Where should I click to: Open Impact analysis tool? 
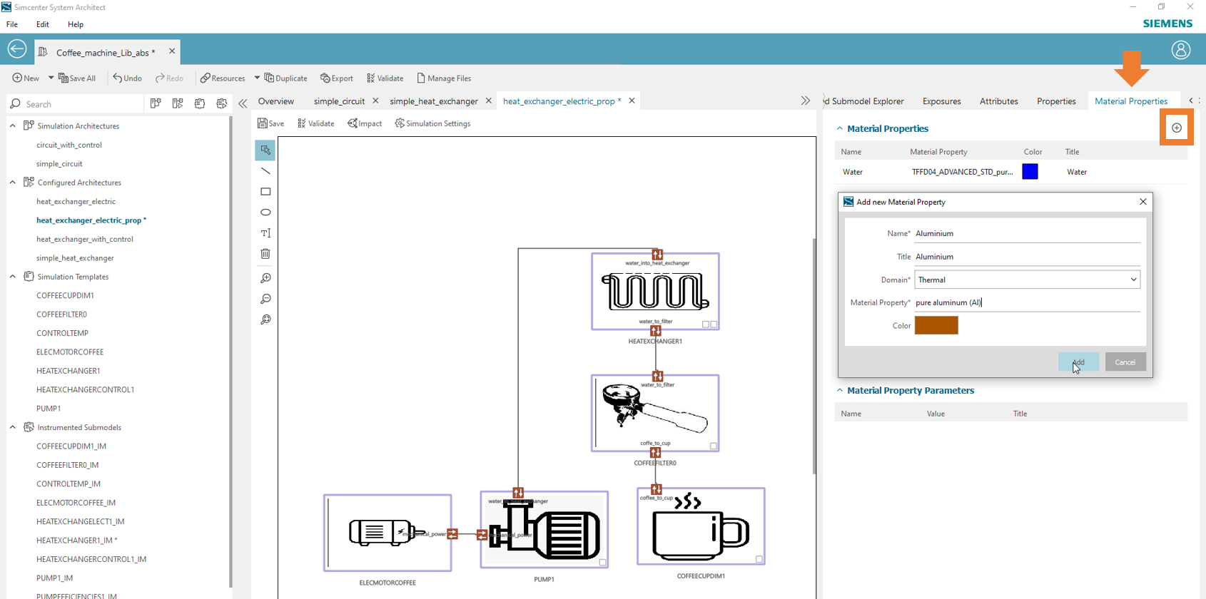click(x=365, y=123)
